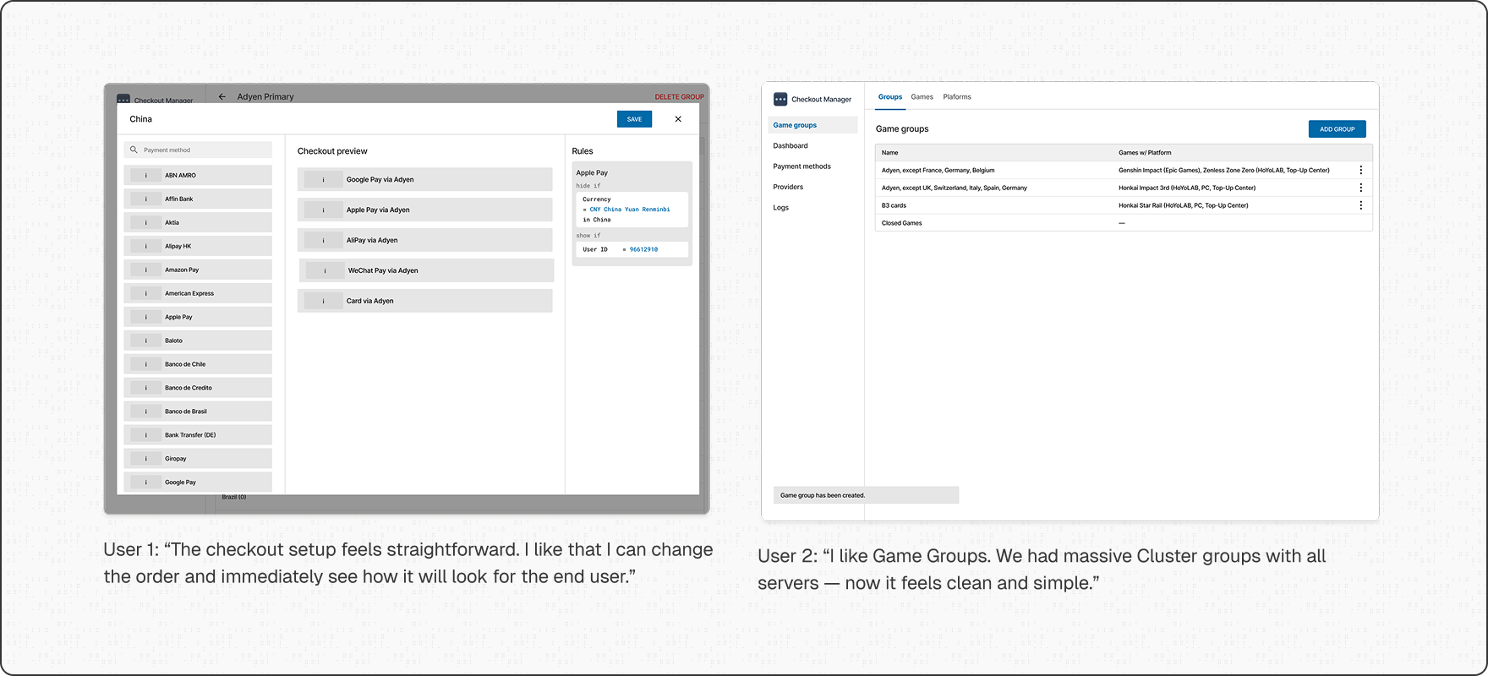
Task: Click the Checkout Manager logo in the right window
Action: point(780,99)
